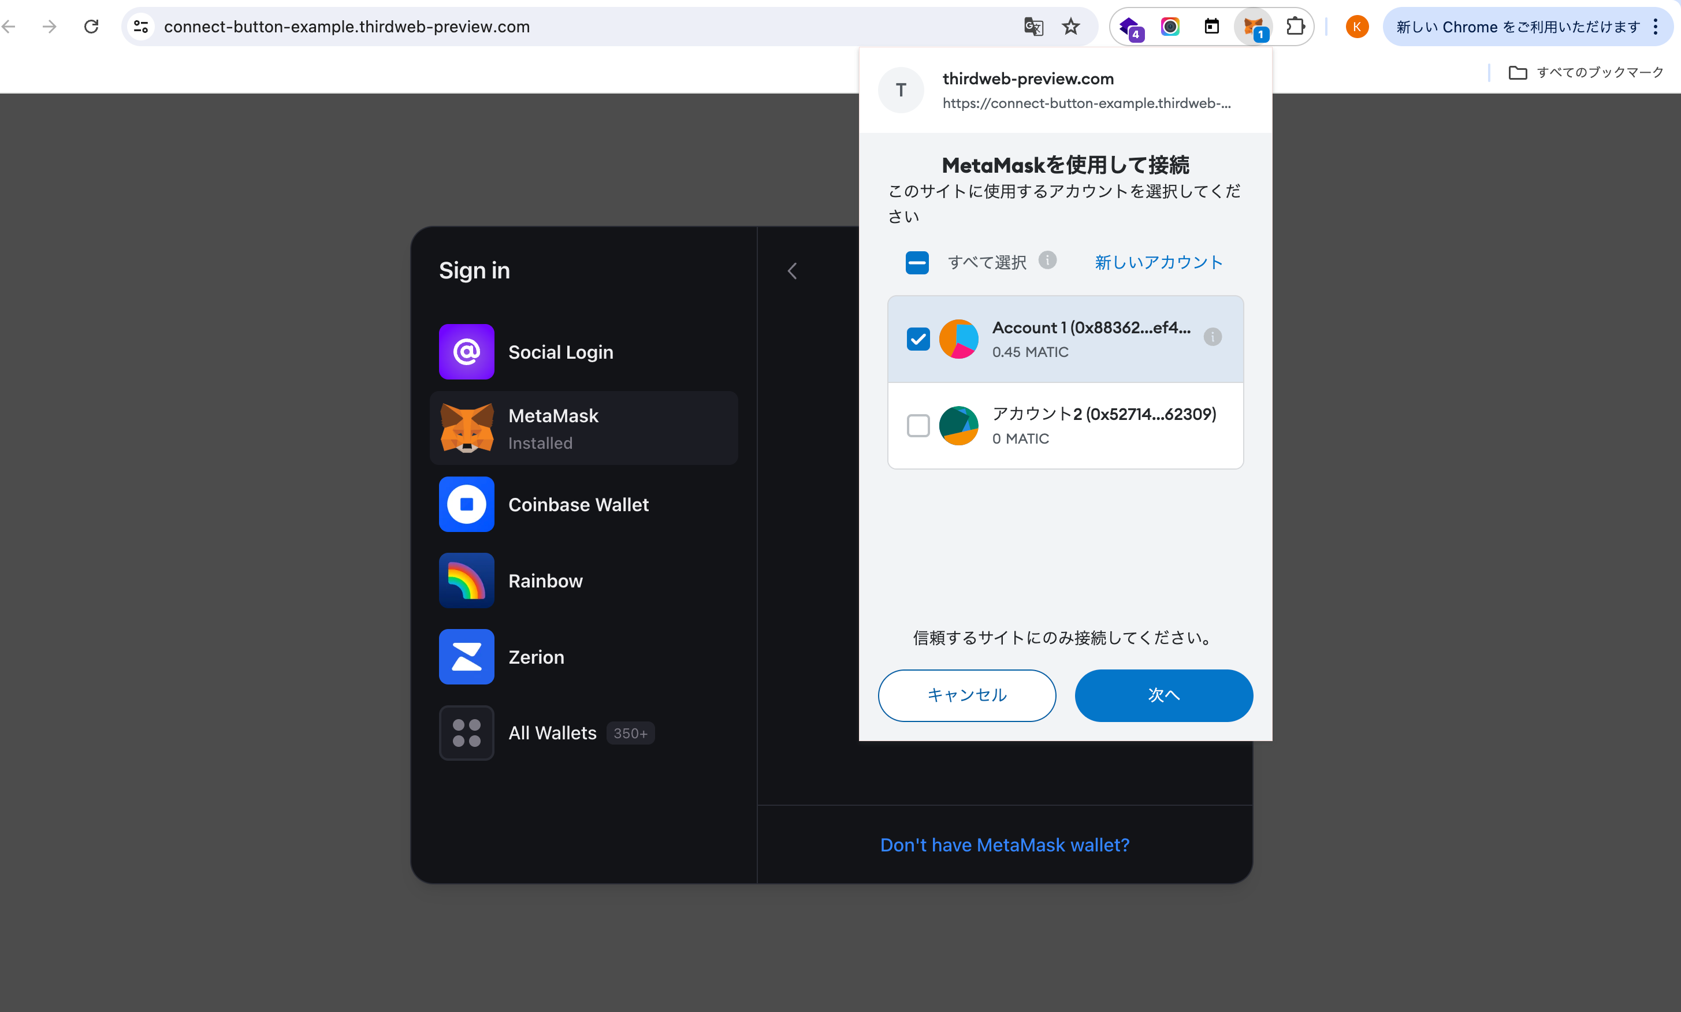Choose Coinbase Wallet from the list
Screen dimensions: 1681x1012
(577, 505)
